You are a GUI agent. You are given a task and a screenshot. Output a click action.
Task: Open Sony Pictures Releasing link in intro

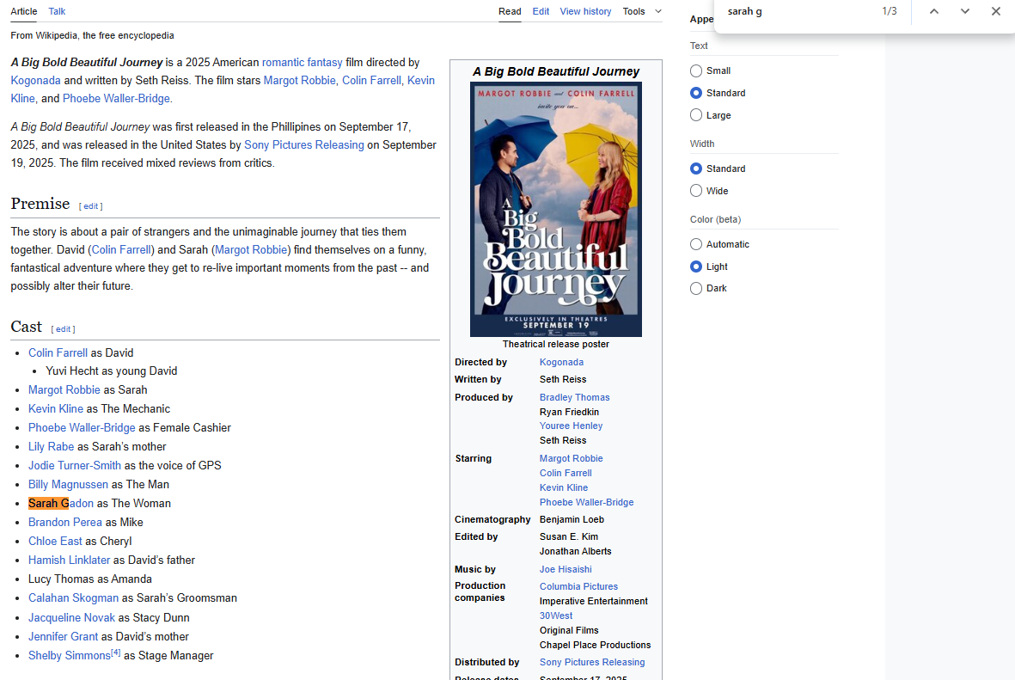(303, 145)
